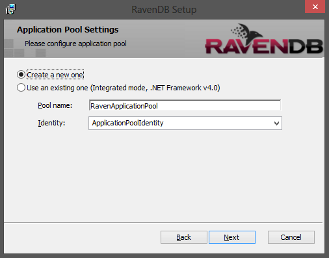The width and height of the screenshot is (329, 258).
Task: Click the installer icon in title bar
Action: coord(10,9)
